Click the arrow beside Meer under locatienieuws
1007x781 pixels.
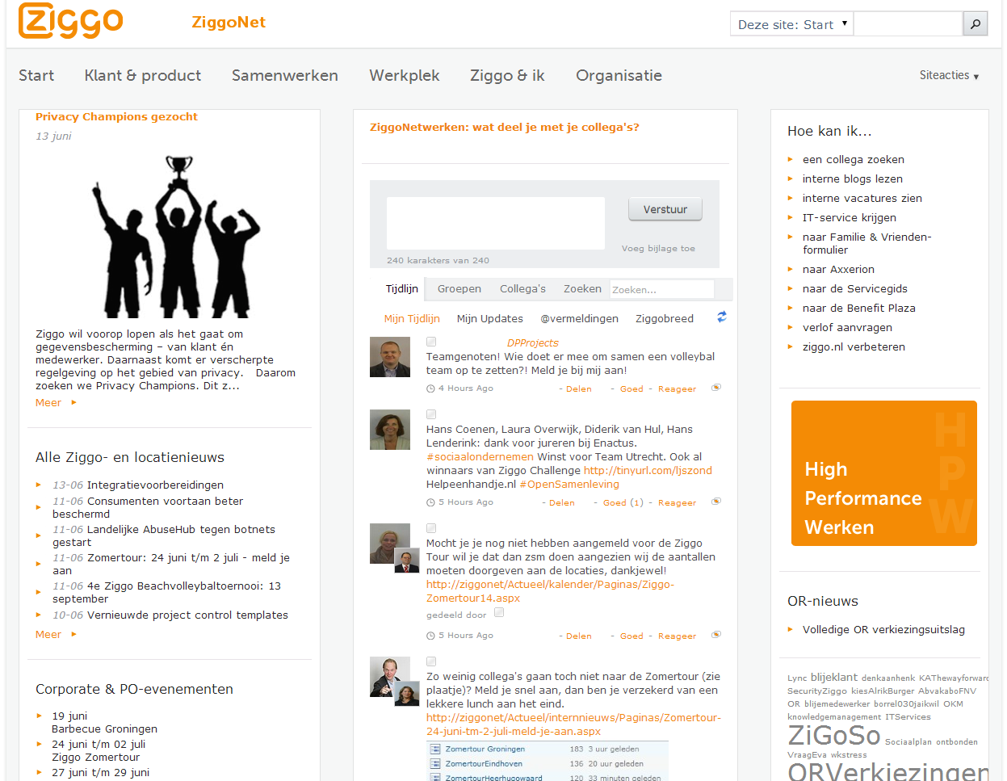(73, 634)
